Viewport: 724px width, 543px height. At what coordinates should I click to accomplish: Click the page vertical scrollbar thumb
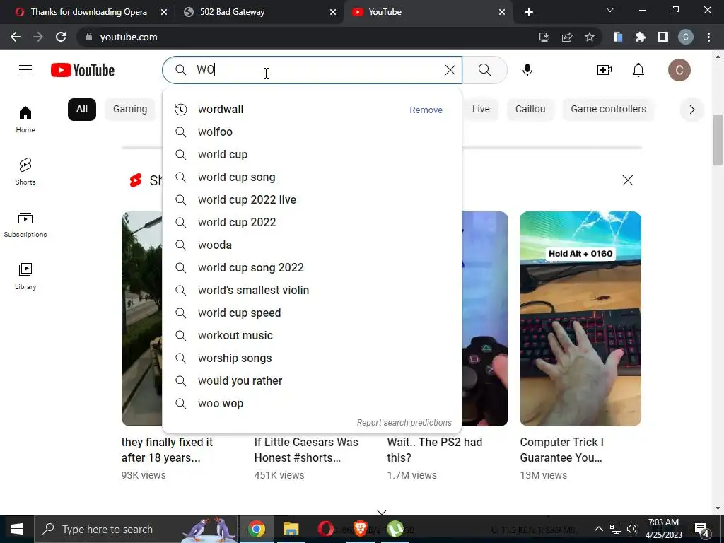click(718, 139)
